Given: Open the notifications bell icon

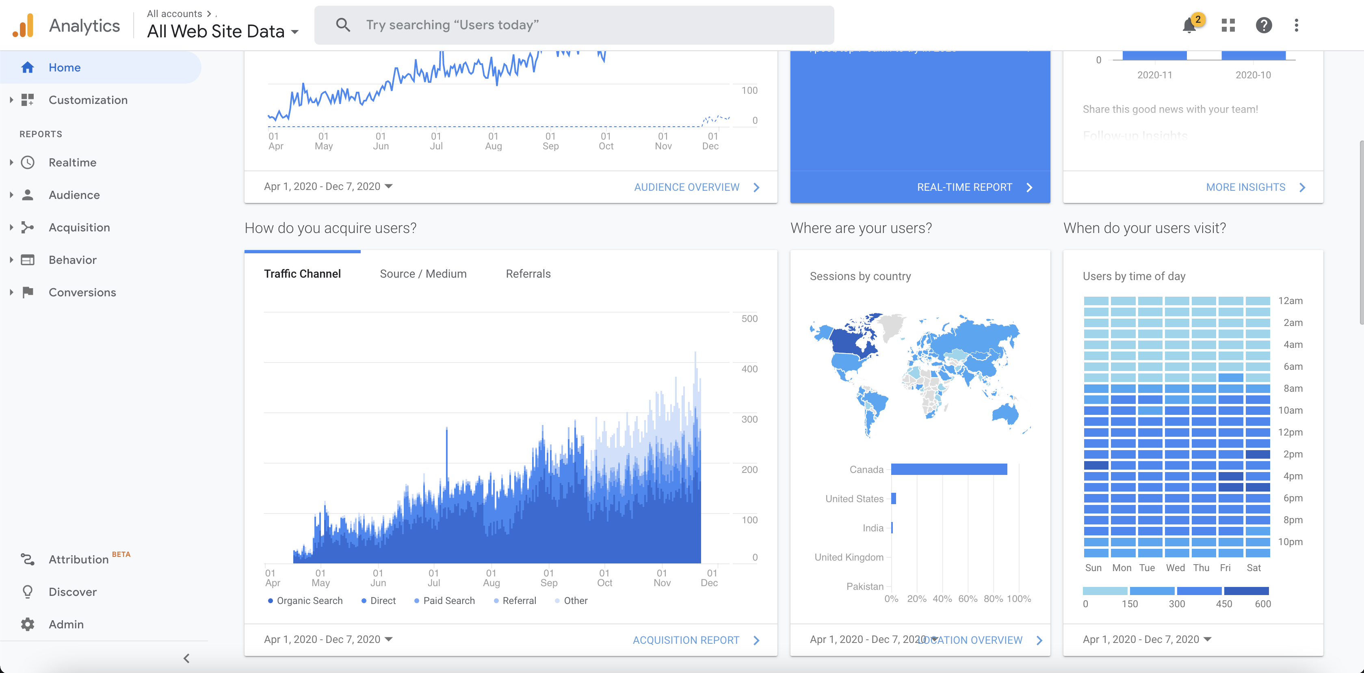Looking at the screenshot, I should point(1189,25).
